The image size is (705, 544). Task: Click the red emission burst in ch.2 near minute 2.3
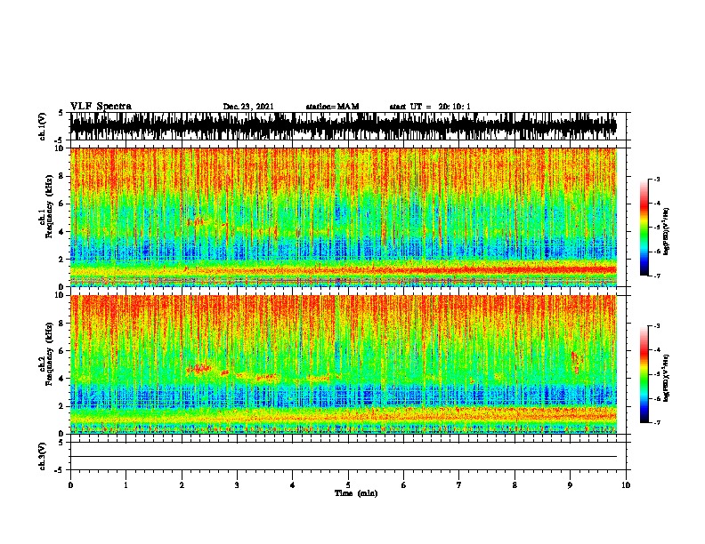pyautogui.click(x=199, y=369)
